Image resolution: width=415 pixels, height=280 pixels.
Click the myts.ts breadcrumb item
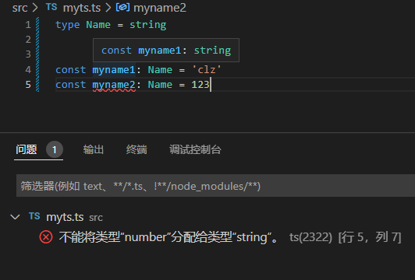[x=82, y=8]
